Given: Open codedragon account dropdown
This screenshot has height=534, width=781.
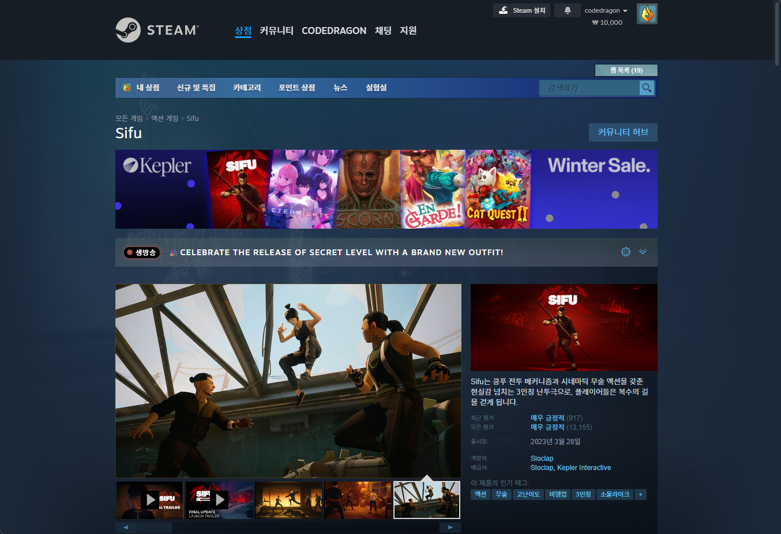Looking at the screenshot, I should (606, 10).
